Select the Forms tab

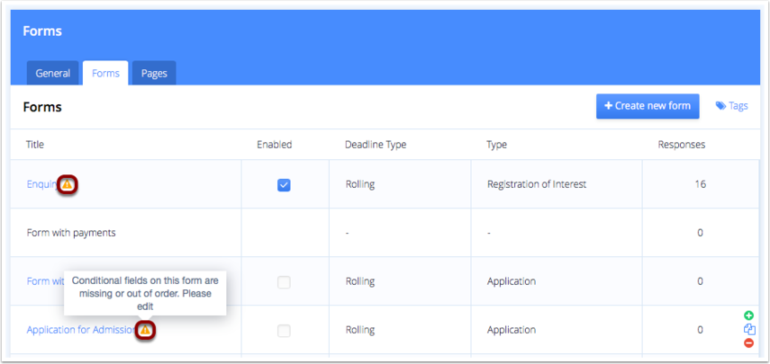105,74
